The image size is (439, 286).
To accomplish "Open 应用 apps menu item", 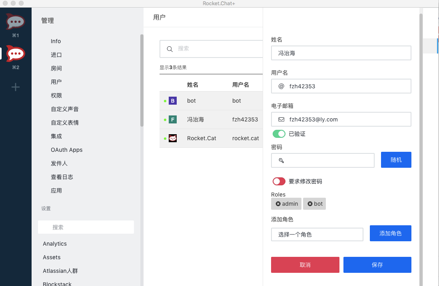I will 56,191.
